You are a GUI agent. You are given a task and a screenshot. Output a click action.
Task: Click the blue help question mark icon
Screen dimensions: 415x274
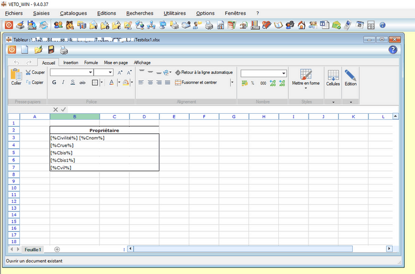click(x=393, y=50)
